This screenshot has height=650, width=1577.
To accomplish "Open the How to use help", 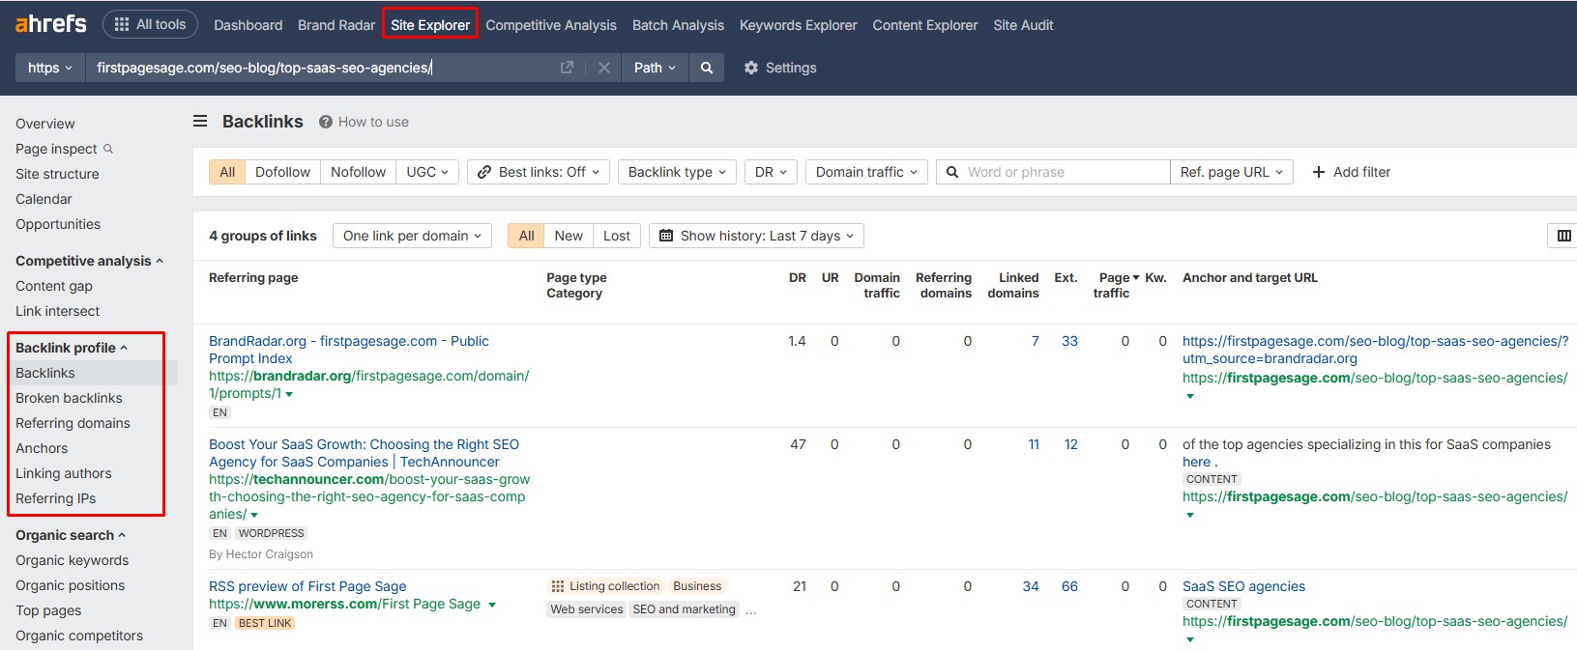I will click(x=365, y=122).
